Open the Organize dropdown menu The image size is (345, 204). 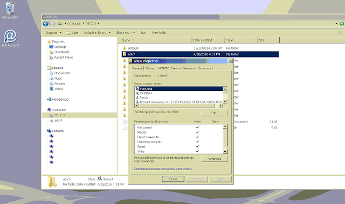[x=53, y=32]
